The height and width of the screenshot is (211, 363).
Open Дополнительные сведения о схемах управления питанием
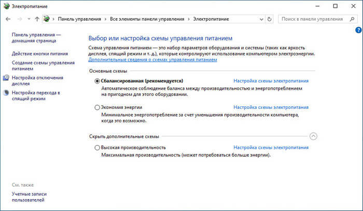coord(152,60)
